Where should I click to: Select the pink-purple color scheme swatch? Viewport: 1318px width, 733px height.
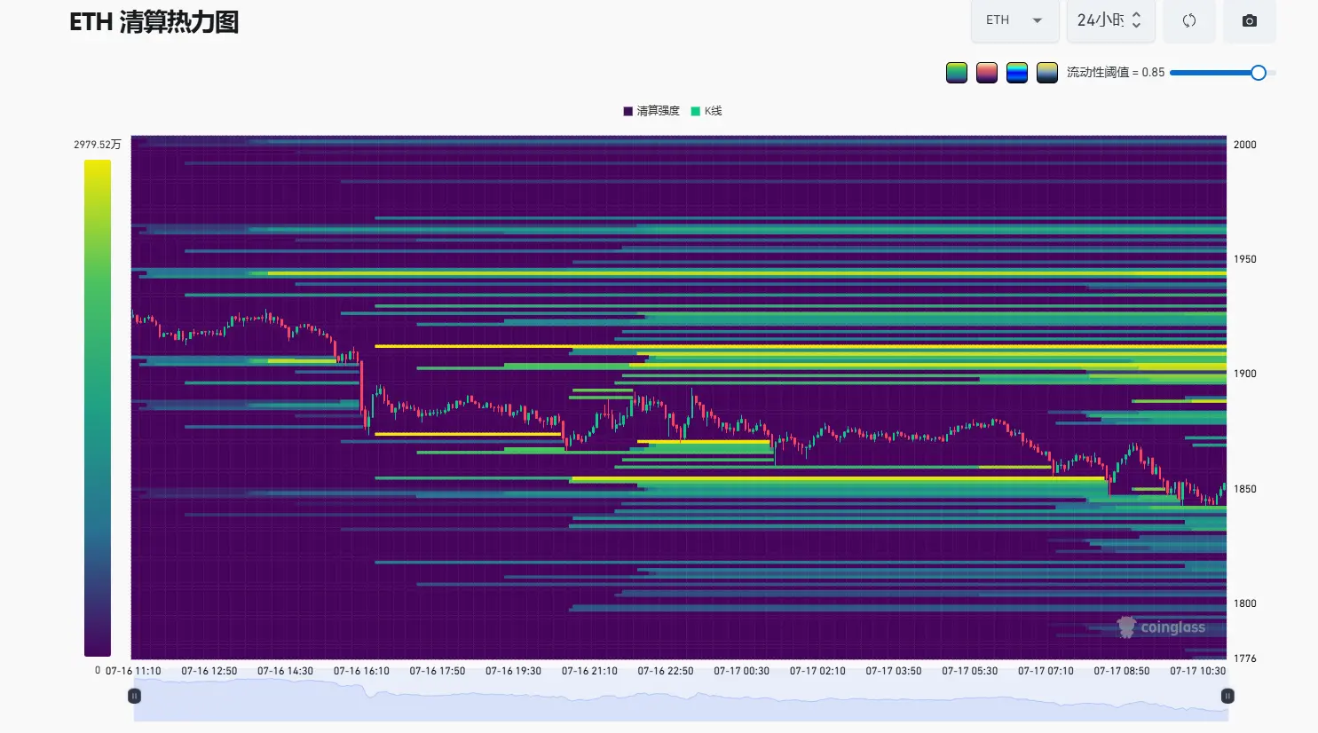coord(987,73)
